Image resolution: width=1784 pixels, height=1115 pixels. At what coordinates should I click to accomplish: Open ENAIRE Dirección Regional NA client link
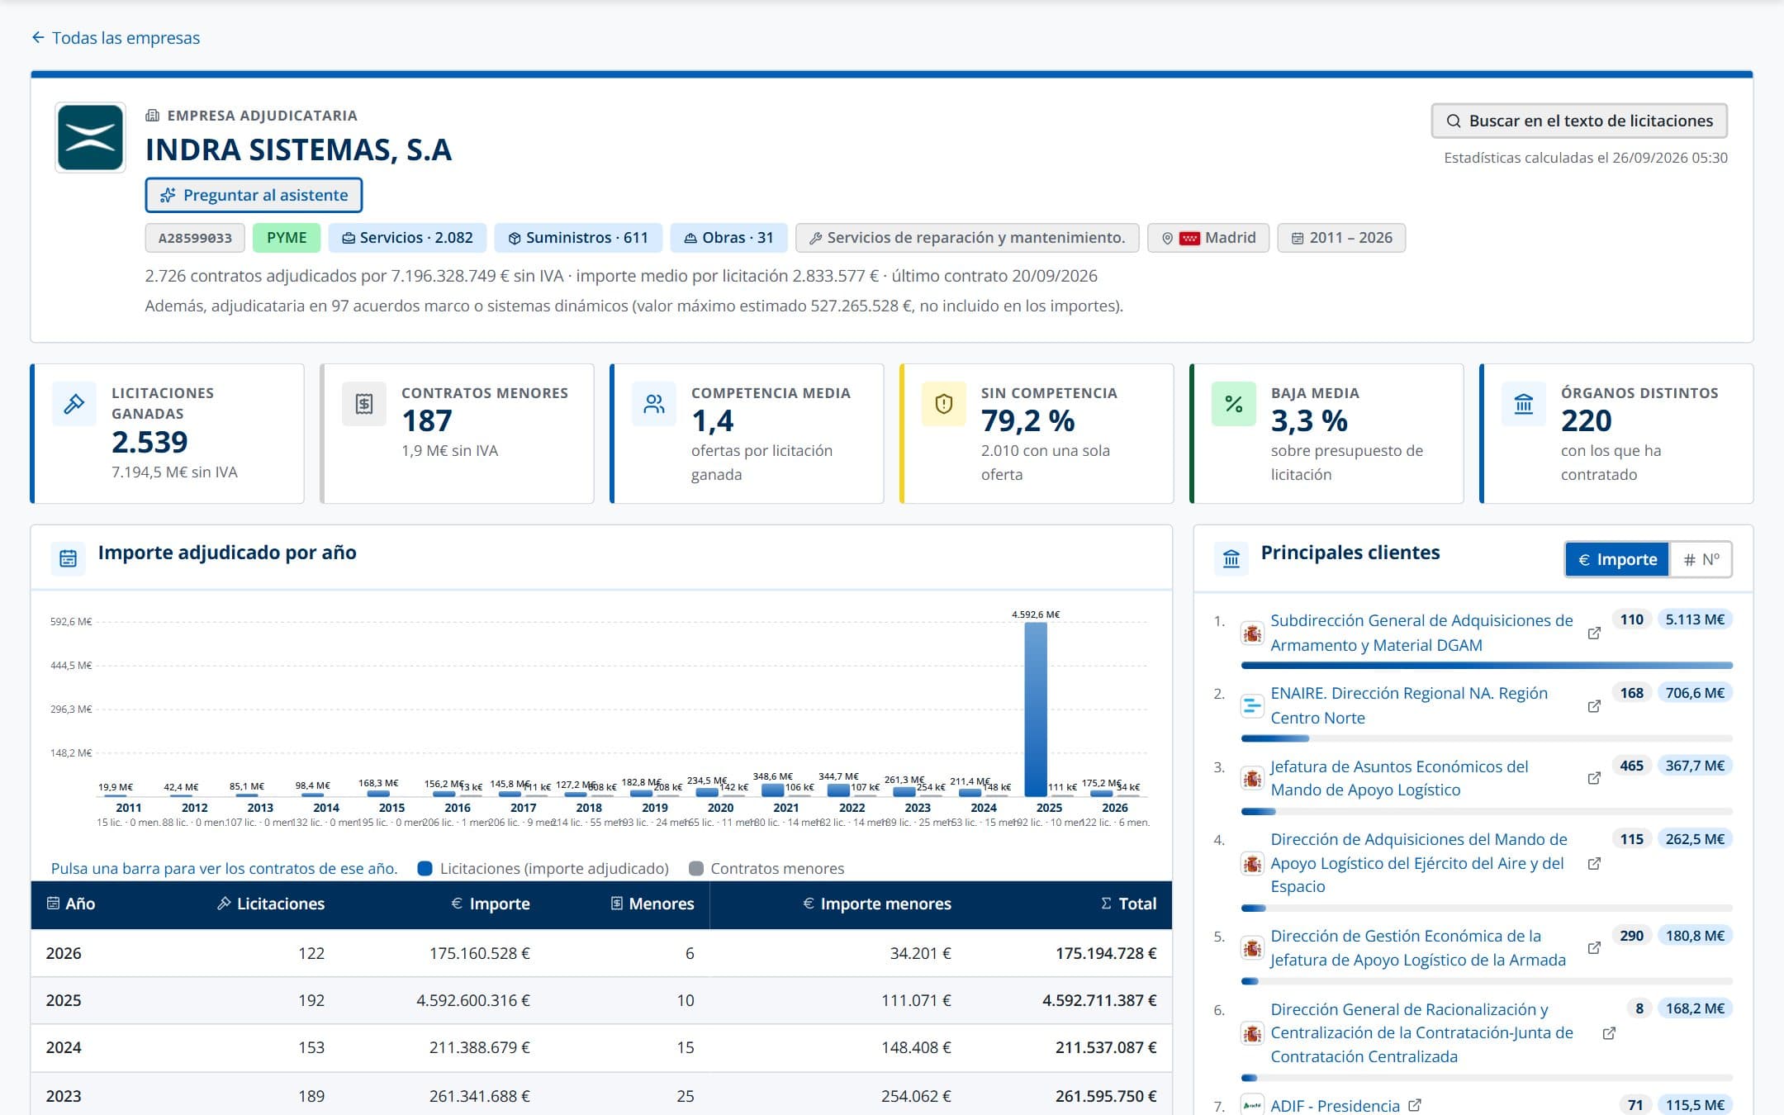click(x=1409, y=705)
